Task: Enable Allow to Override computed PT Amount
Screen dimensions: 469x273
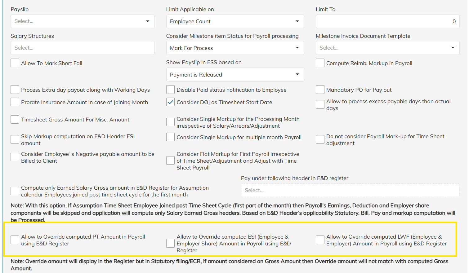Action: tap(15, 240)
